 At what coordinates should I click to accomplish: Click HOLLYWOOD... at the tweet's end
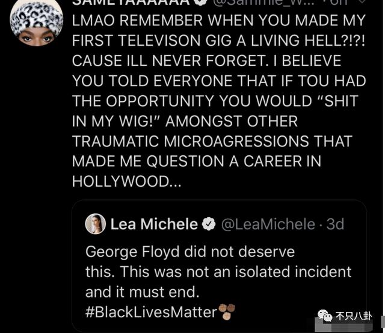[126, 181]
